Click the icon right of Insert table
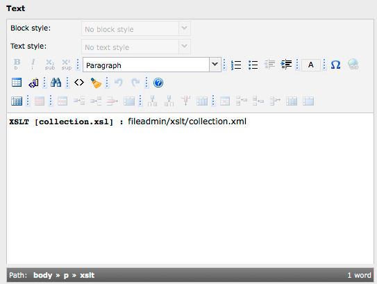This screenshot has height=284, width=377. point(33,83)
